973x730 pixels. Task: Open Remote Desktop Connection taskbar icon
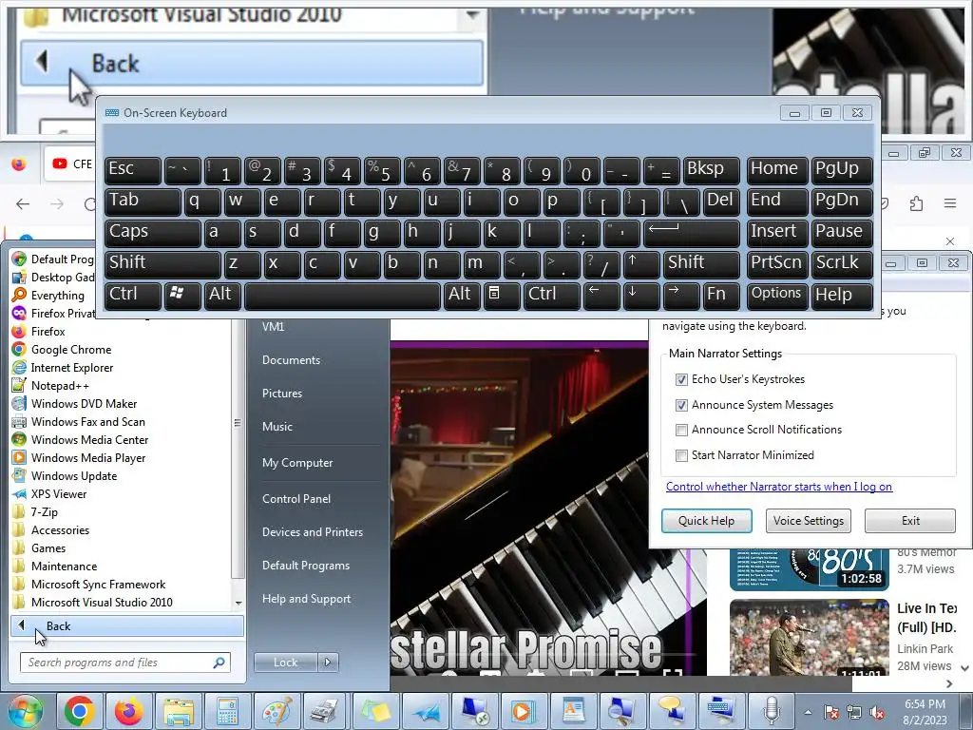pos(475,711)
